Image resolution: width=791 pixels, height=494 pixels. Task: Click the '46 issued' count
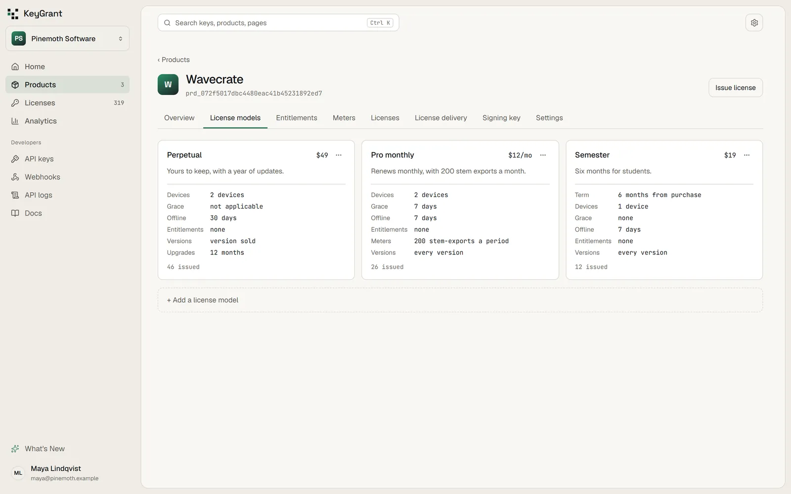click(183, 267)
